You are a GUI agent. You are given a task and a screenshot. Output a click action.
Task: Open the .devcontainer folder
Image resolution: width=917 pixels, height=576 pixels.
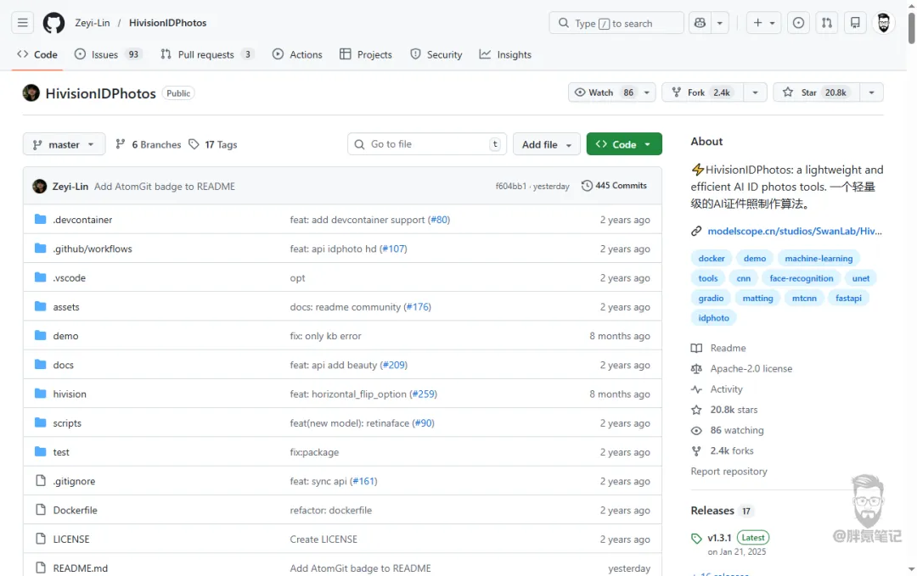coord(82,220)
